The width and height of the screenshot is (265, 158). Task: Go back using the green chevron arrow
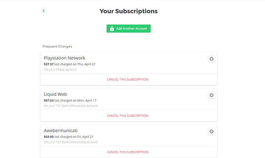tap(44, 11)
